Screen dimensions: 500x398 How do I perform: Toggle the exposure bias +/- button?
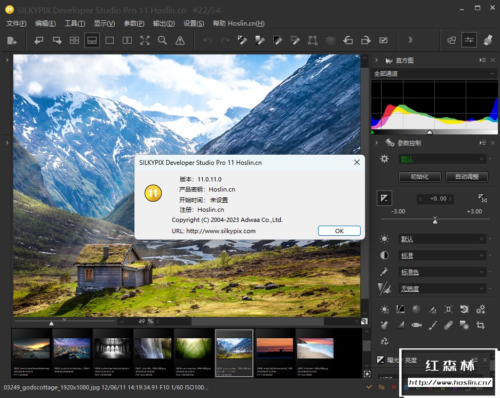pyautogui.click(x=384, y=198)
